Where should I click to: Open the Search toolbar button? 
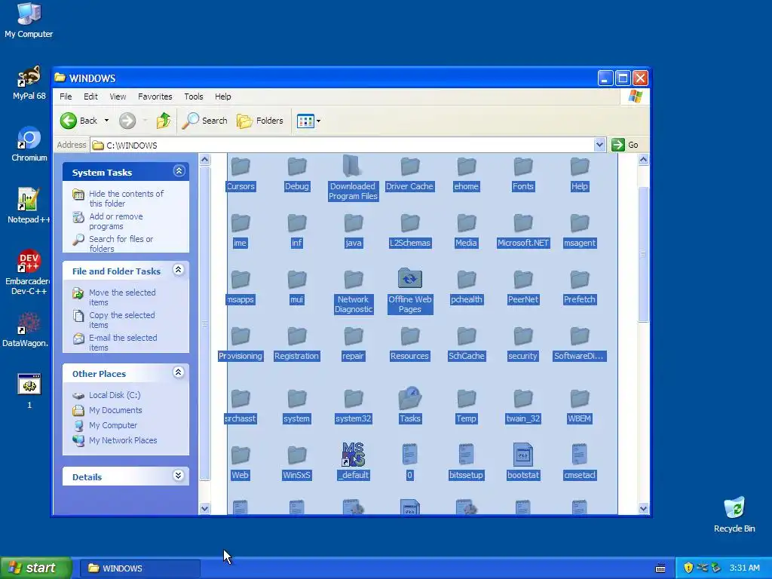(x=205, y=121)
